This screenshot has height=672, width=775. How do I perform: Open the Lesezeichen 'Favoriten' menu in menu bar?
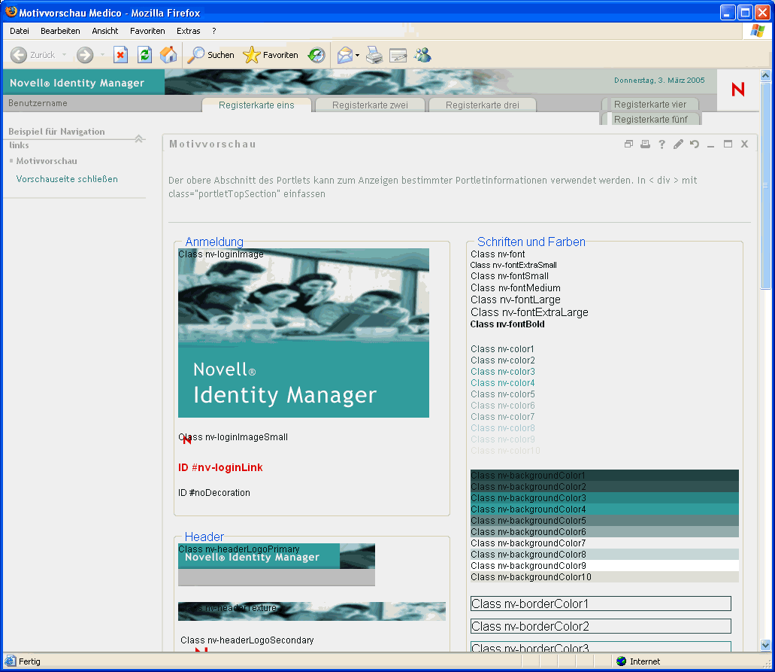tap(147, 31)
